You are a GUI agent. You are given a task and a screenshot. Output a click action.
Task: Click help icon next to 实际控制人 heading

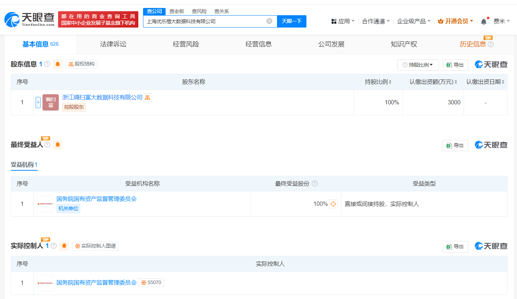[54, 246]
